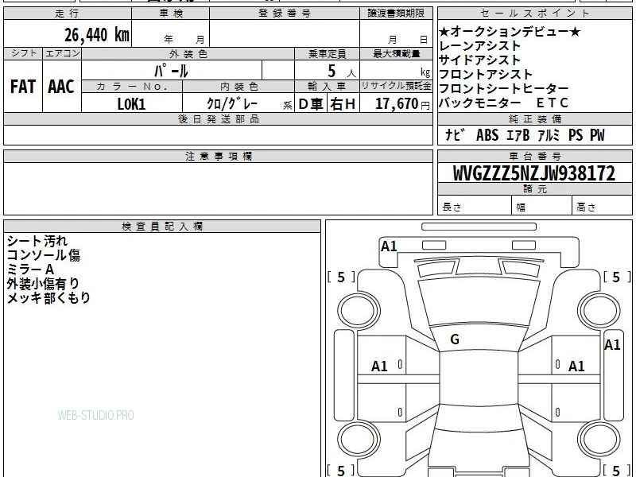Click the フロントシートヒーター line

pyautogui.click(x=504, y=88)
